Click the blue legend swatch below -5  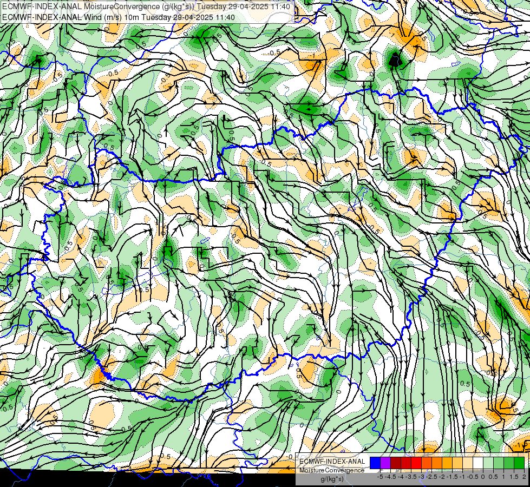(375, 463)
